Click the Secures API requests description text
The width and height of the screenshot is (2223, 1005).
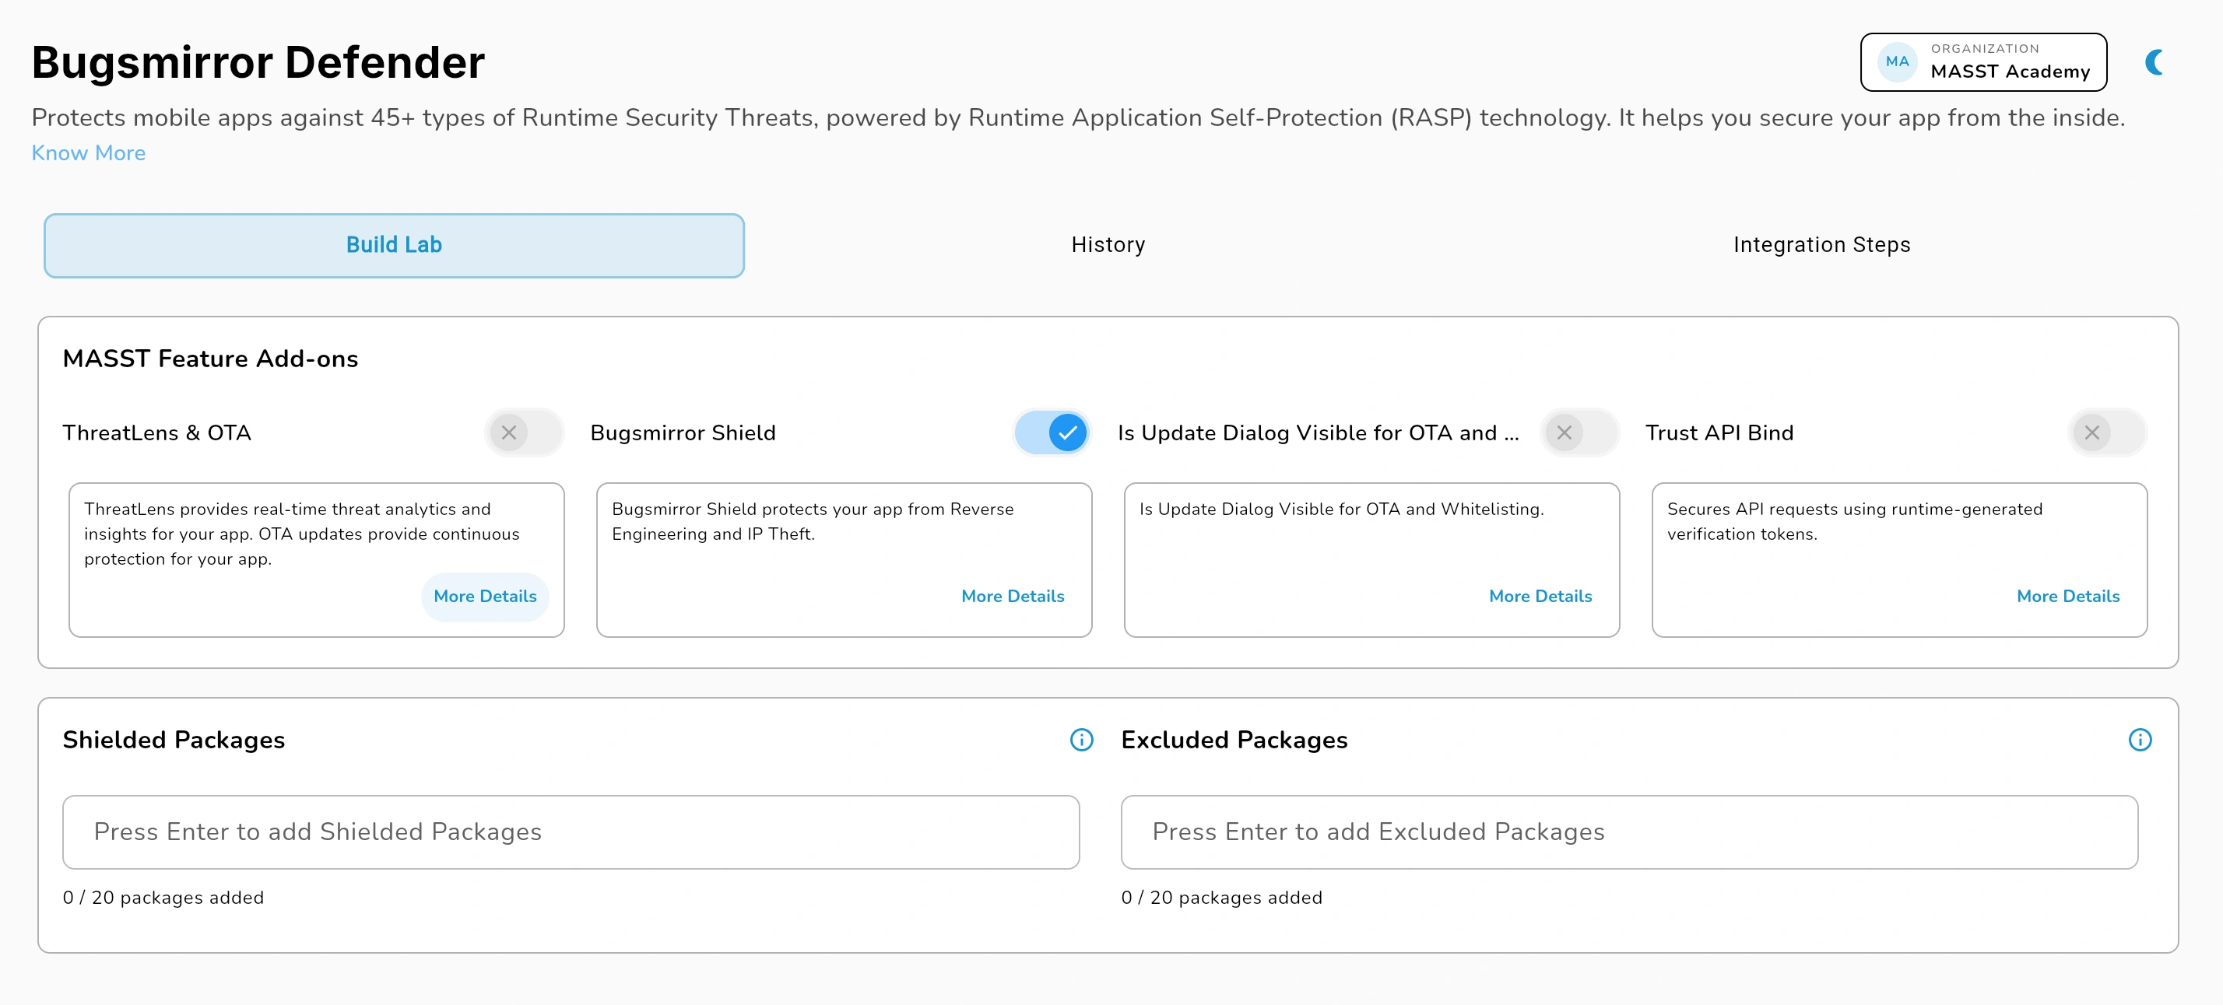click(x=1855, y=521)
